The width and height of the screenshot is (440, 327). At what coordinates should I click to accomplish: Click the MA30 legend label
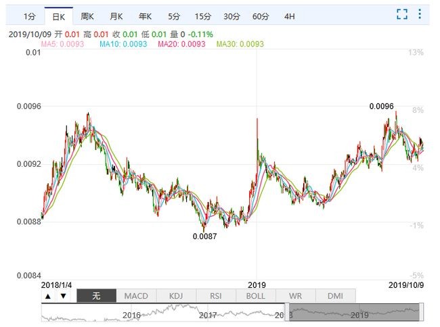point(240,44)
